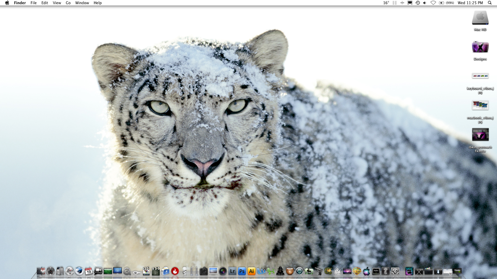Click the Wed 11:25 PM clock
This screenshot has height=279, width=497.
coord(470,3)
